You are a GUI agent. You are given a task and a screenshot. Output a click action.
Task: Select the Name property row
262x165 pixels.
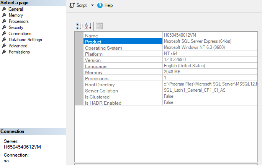123,35
